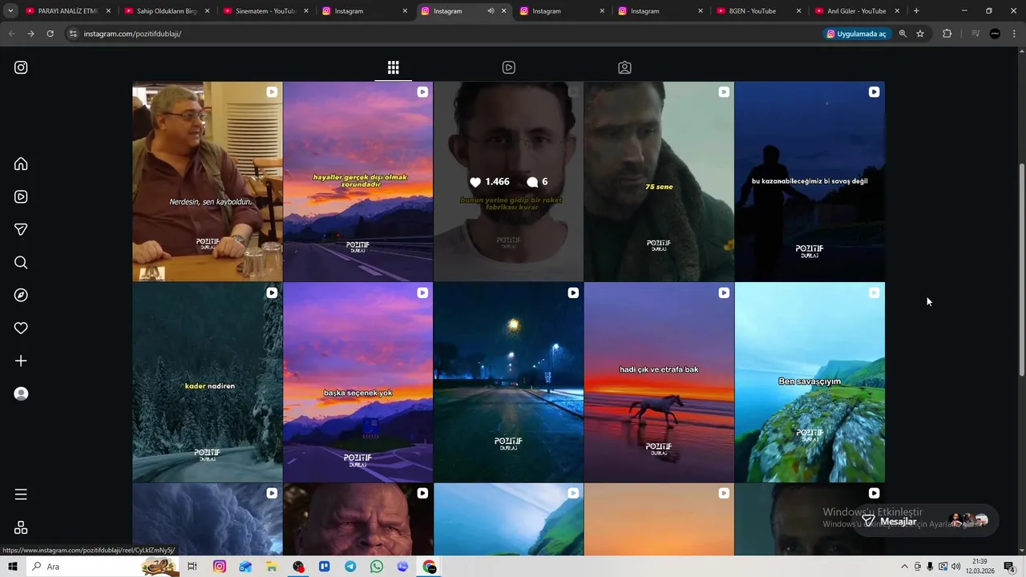
Task: Open Chrome from taskbar
Action: [430, 567]
